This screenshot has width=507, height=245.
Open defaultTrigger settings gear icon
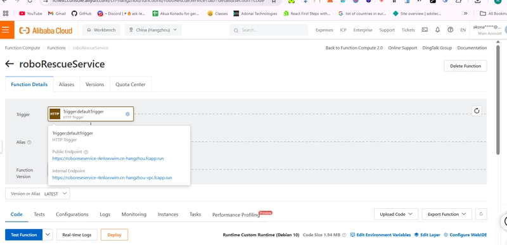[x=127, y=114]
